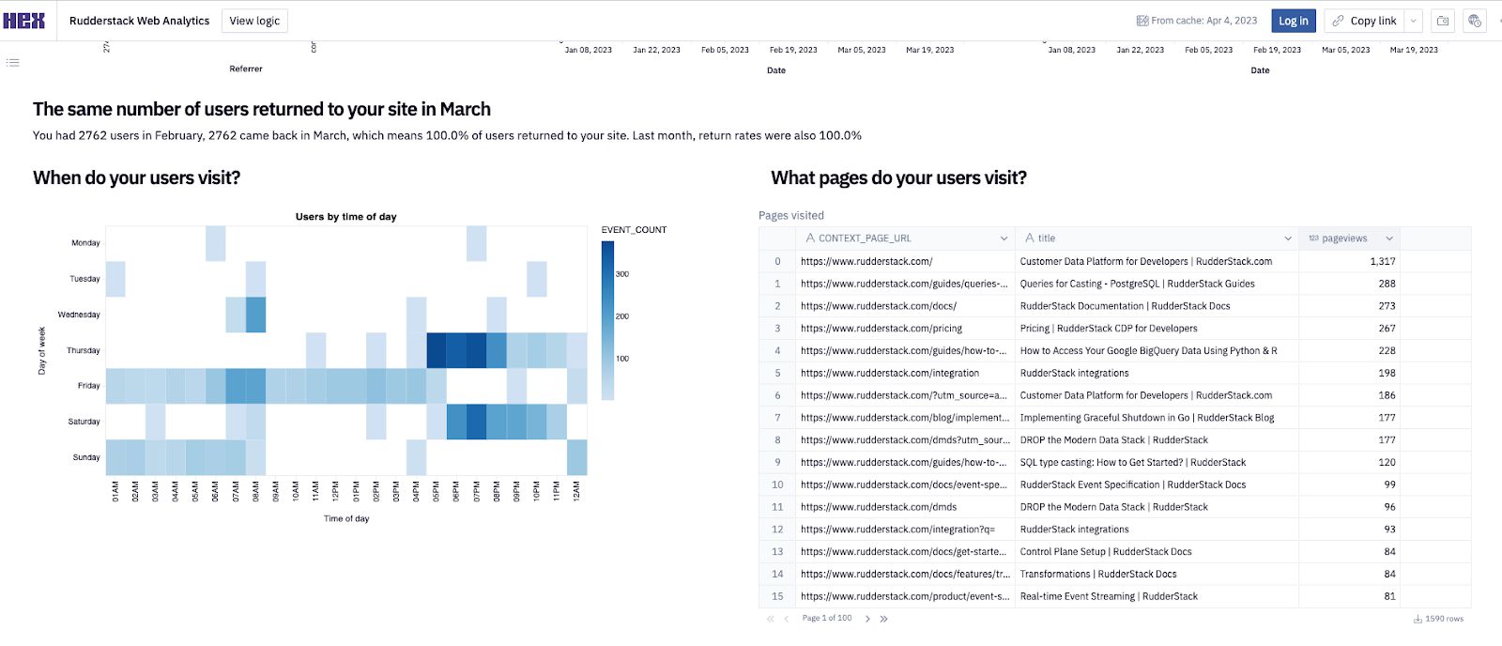1502x646 pixels.
Task: Click 'Queries for Casting - PostgreSQL' title cell
Action: click(1157, 284)
